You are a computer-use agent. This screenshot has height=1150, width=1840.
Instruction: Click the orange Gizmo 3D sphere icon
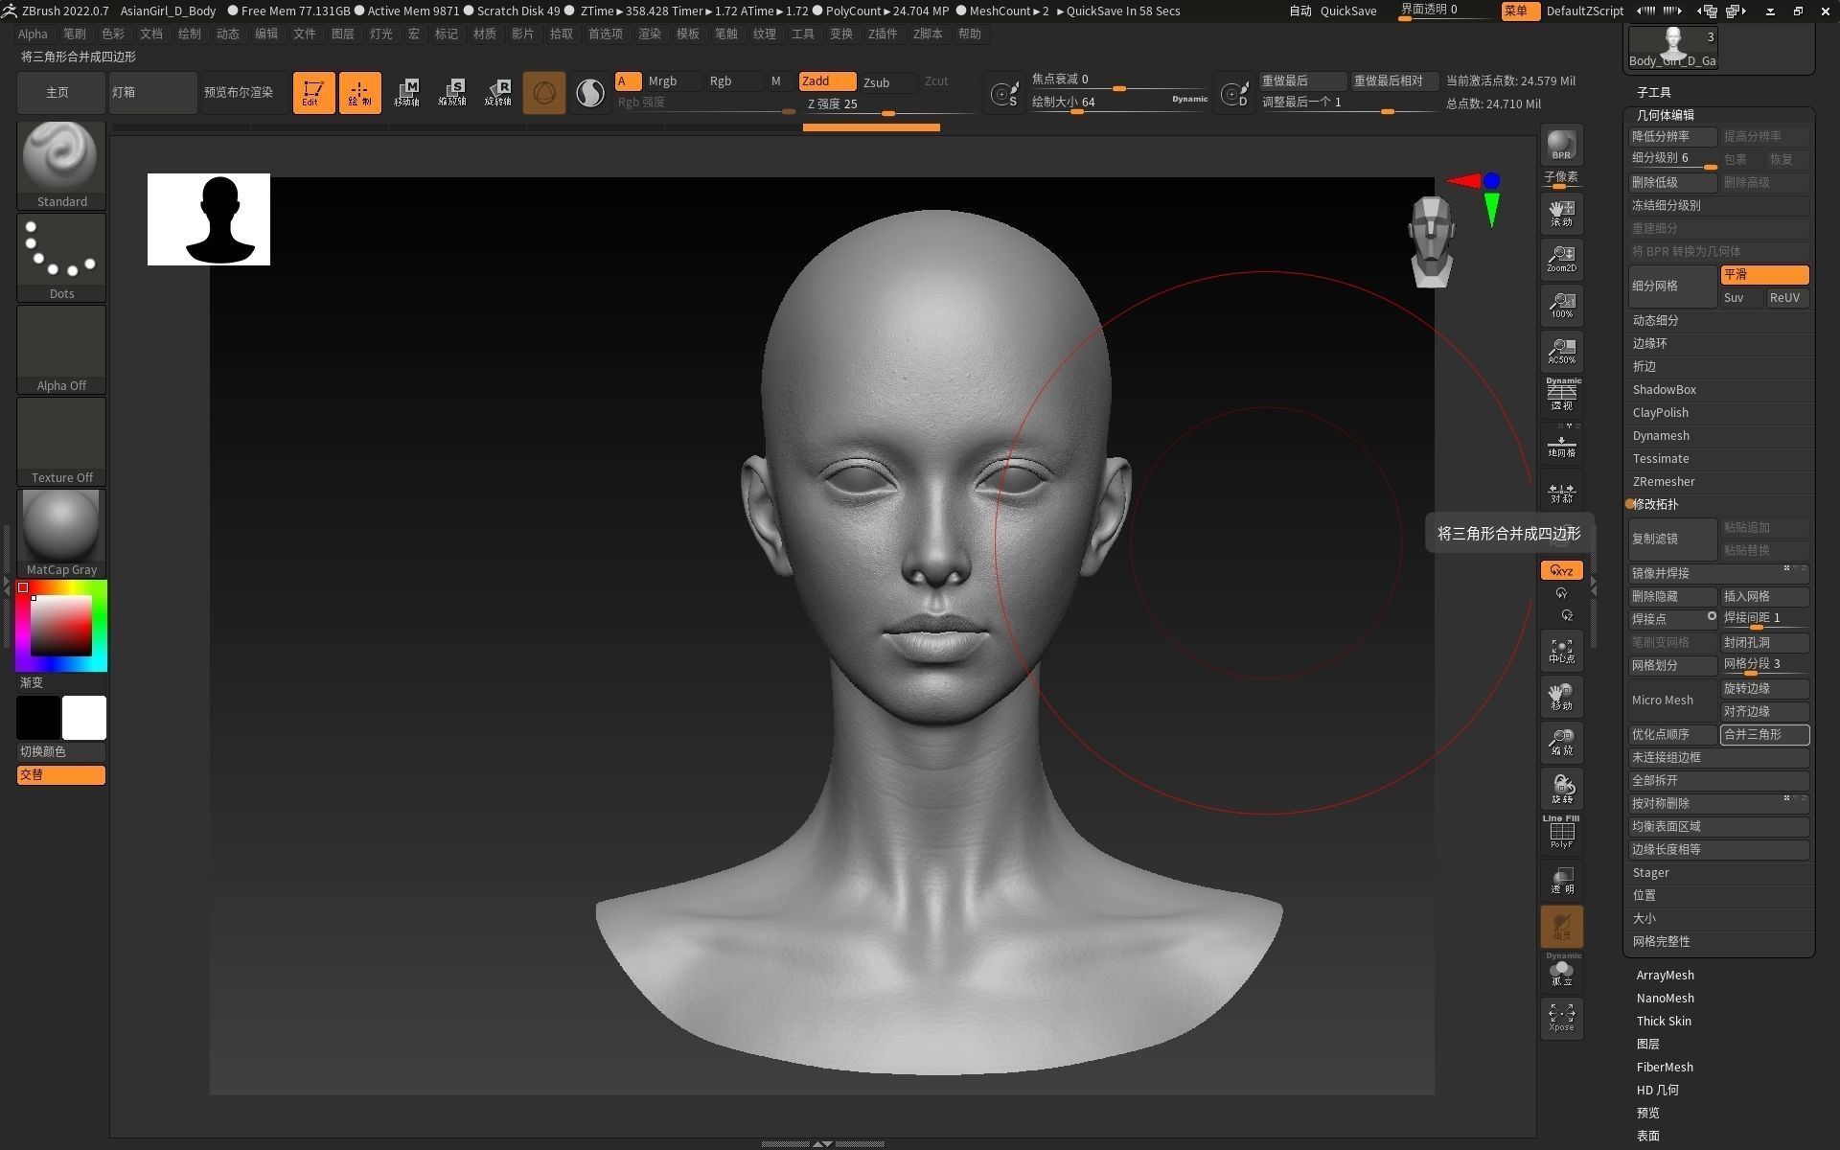click(544, 93)
